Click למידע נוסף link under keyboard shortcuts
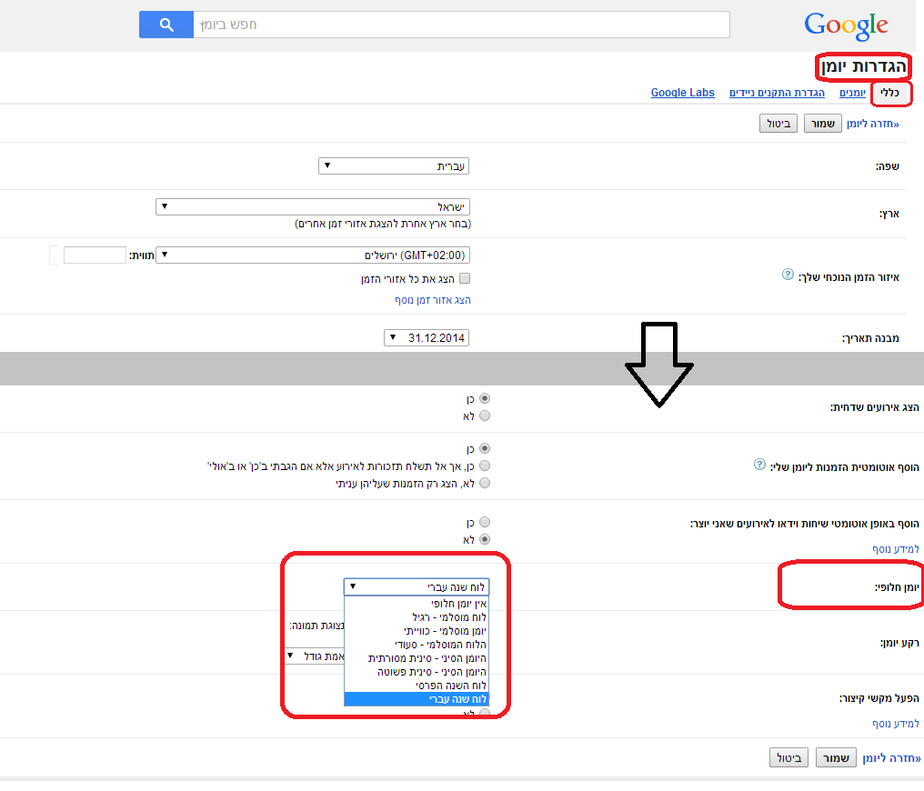924x791 pixels. click(x=895, y=724)
